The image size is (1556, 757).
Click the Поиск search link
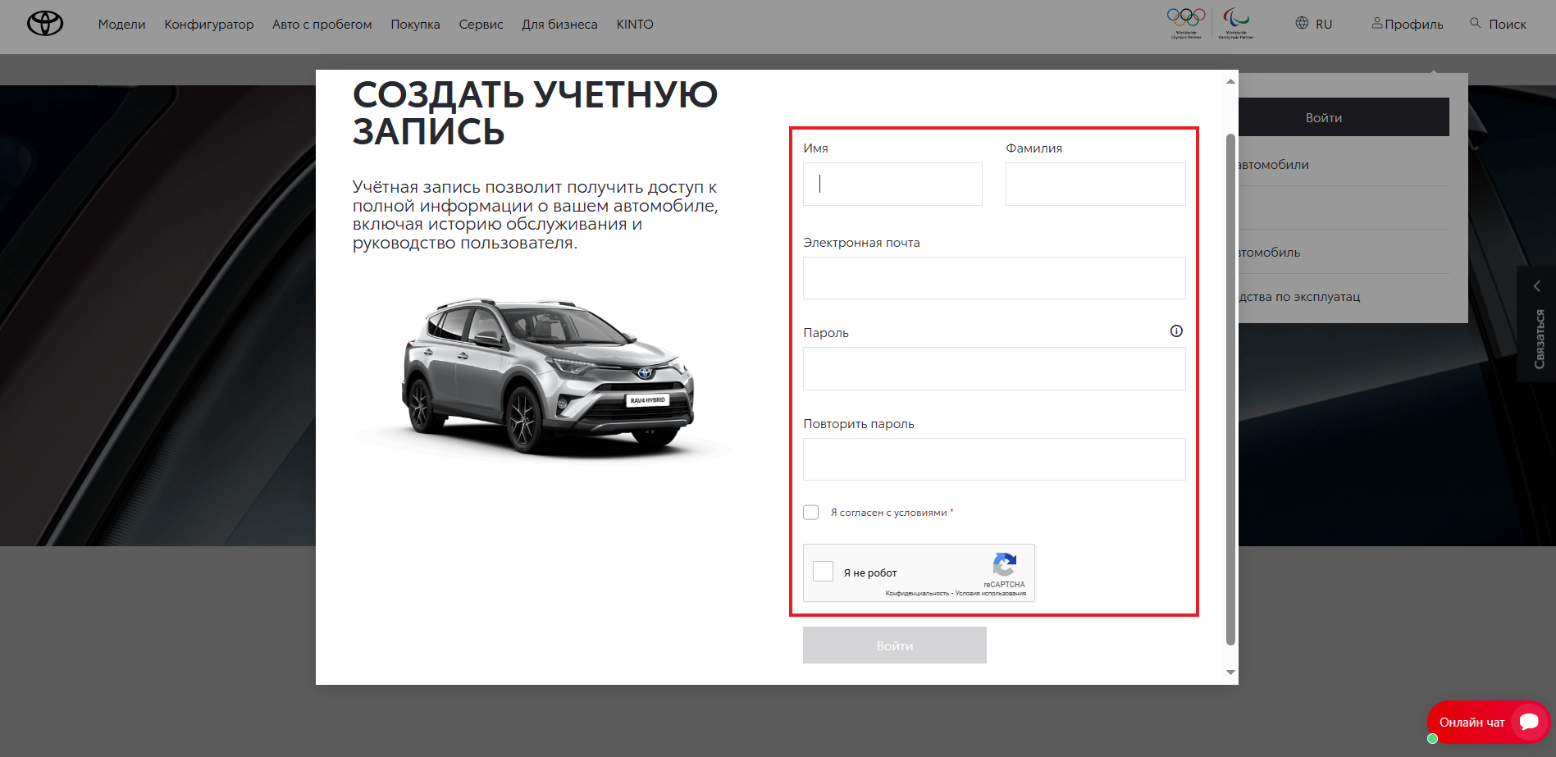click(x=1508, y=25)
